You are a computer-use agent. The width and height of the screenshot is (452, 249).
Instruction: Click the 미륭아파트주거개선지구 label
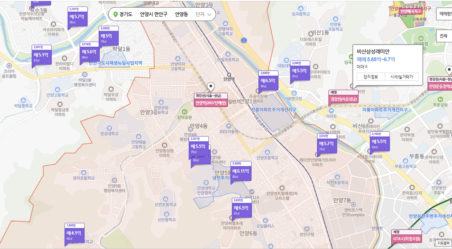(x=385, y=109)
